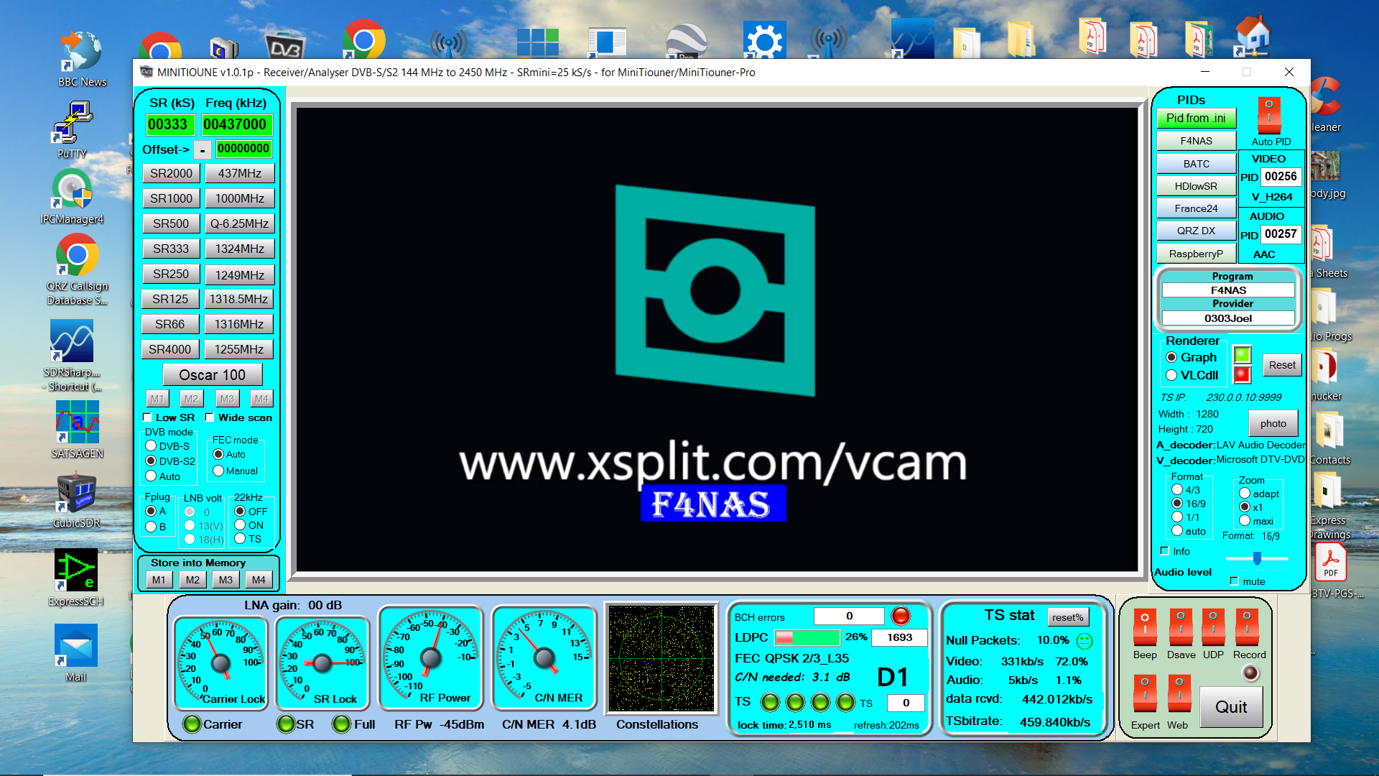Flip the Expert red switch
Screen dimensions: 1379x776
[x=1145, y=693]
